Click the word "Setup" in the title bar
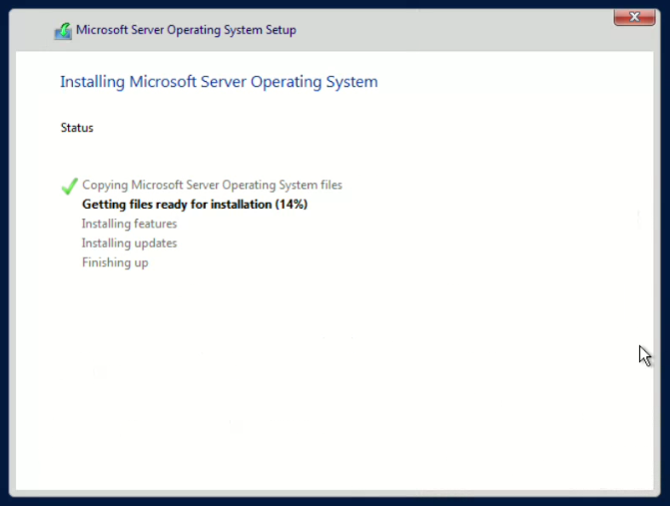 (x=279, y=30)
